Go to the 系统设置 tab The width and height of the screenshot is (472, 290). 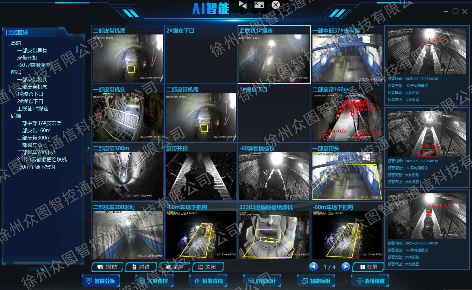click(x=370, y=281)
